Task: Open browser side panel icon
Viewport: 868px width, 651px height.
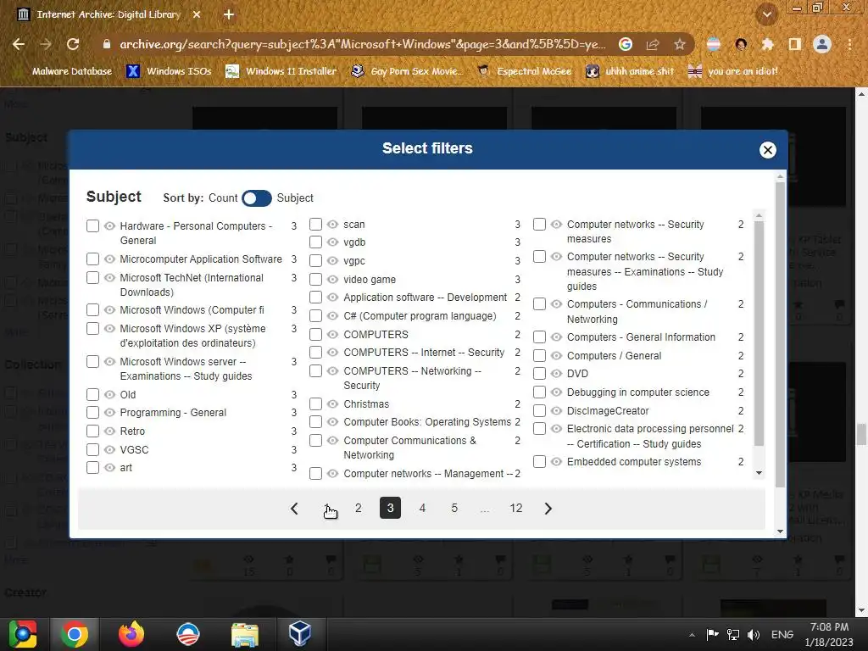Action: 795,44
